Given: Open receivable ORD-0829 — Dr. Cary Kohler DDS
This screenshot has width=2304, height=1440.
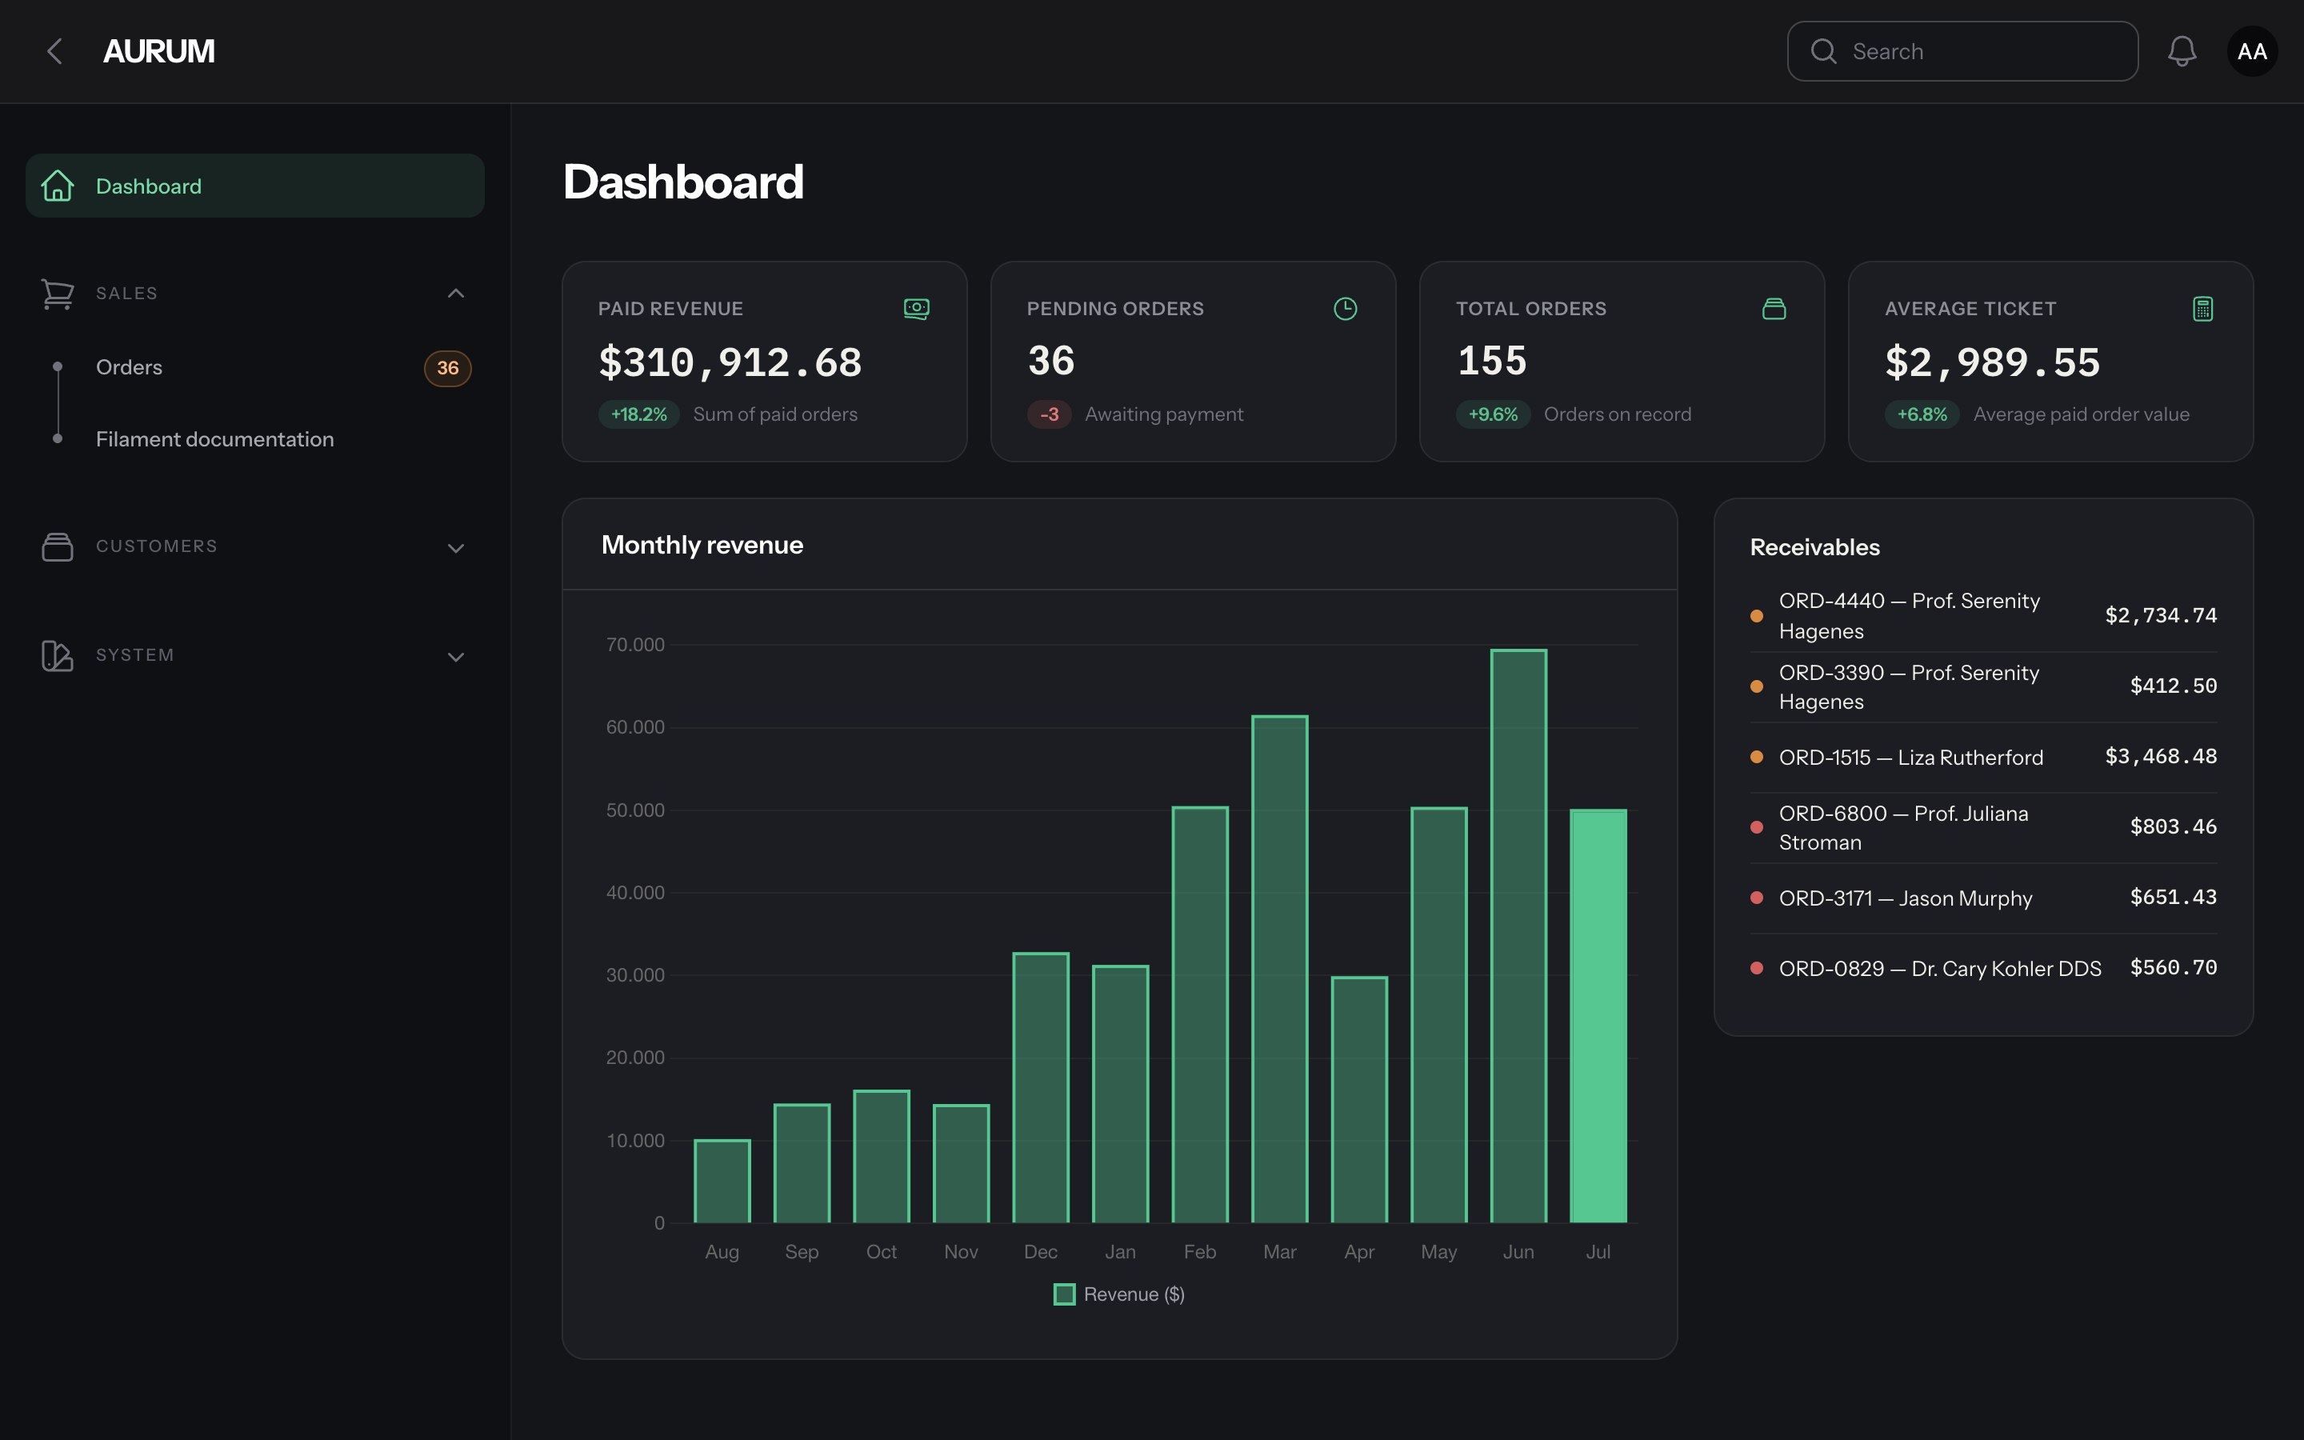Looking at the screenshot, I should [1983, 969].
